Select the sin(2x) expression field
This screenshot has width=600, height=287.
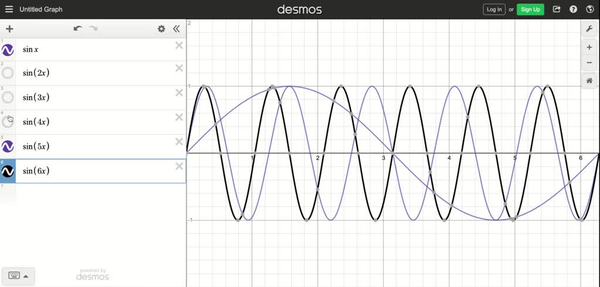[x=101, y=73]
